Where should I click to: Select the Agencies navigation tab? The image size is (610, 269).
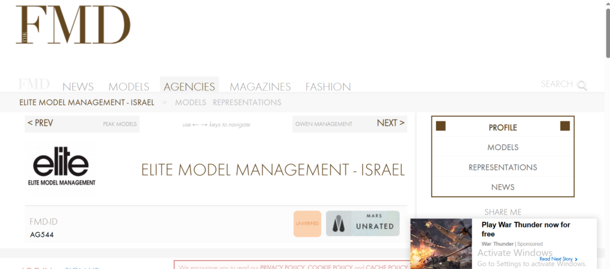click(189, 87)
